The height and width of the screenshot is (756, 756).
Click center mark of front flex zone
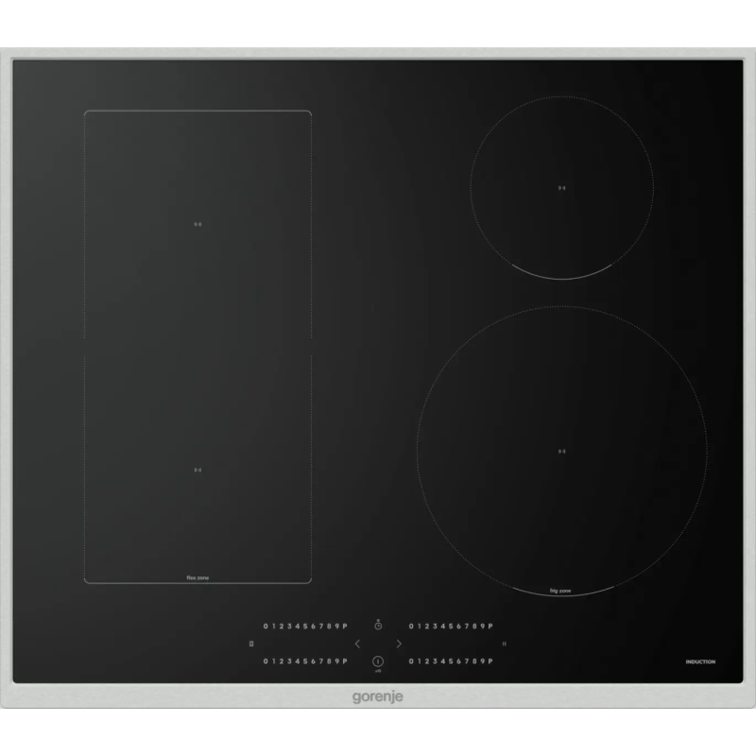(x=198, y=470)
